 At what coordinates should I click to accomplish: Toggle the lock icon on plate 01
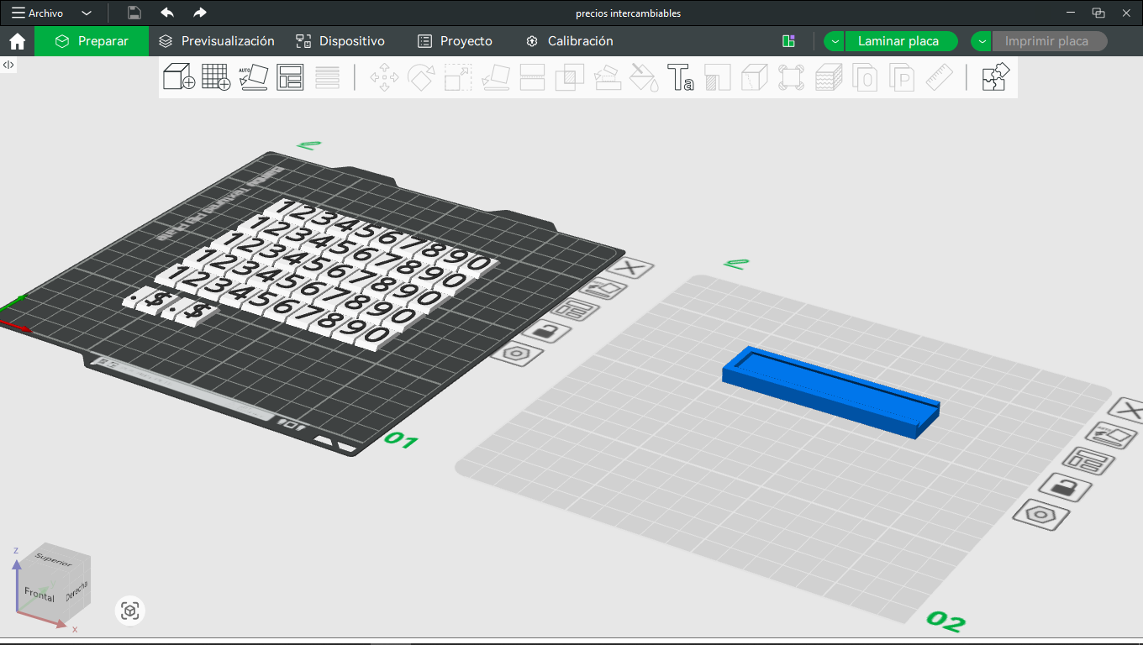tap(546, 332)
